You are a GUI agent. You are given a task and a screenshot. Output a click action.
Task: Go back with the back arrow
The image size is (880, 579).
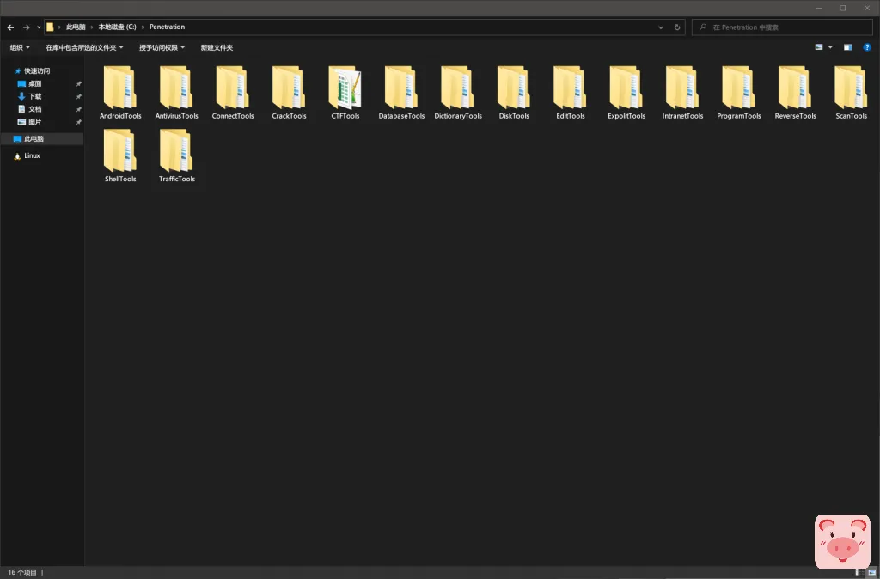[10, 27]
